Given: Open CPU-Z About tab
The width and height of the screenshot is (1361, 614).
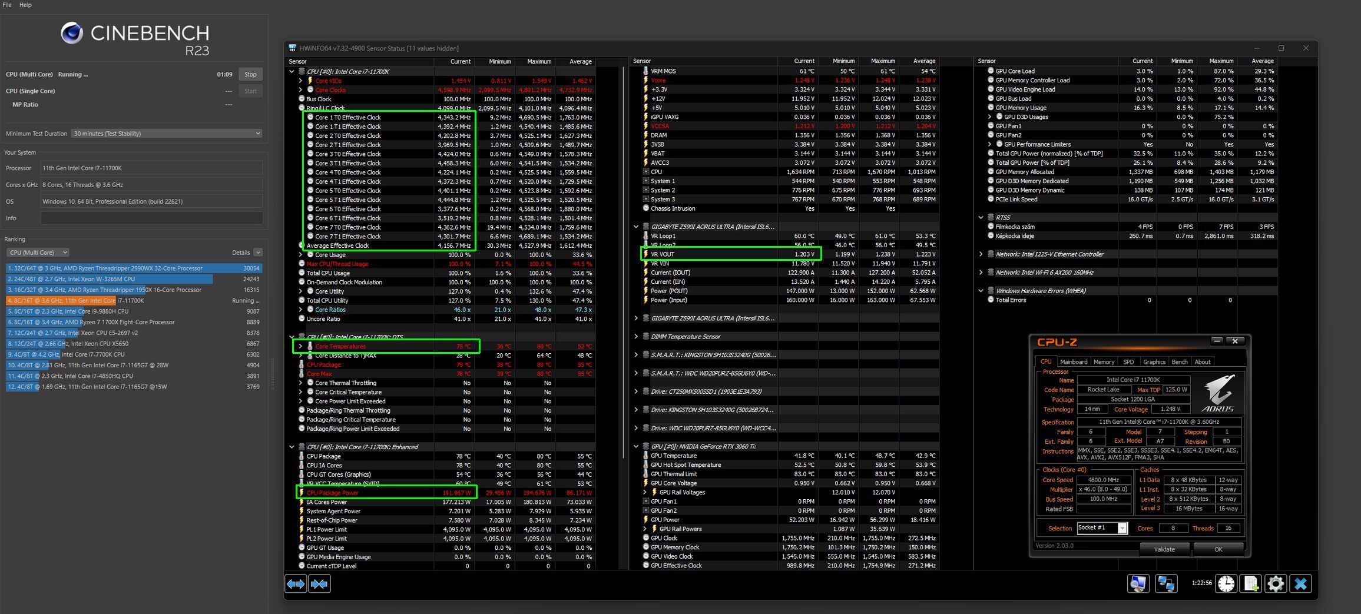Looking at the screenshot, I should click(x=1202, y=362).
